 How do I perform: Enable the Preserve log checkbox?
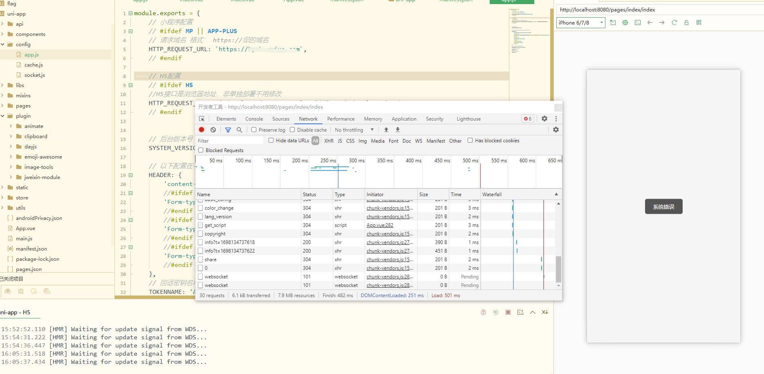254,130
